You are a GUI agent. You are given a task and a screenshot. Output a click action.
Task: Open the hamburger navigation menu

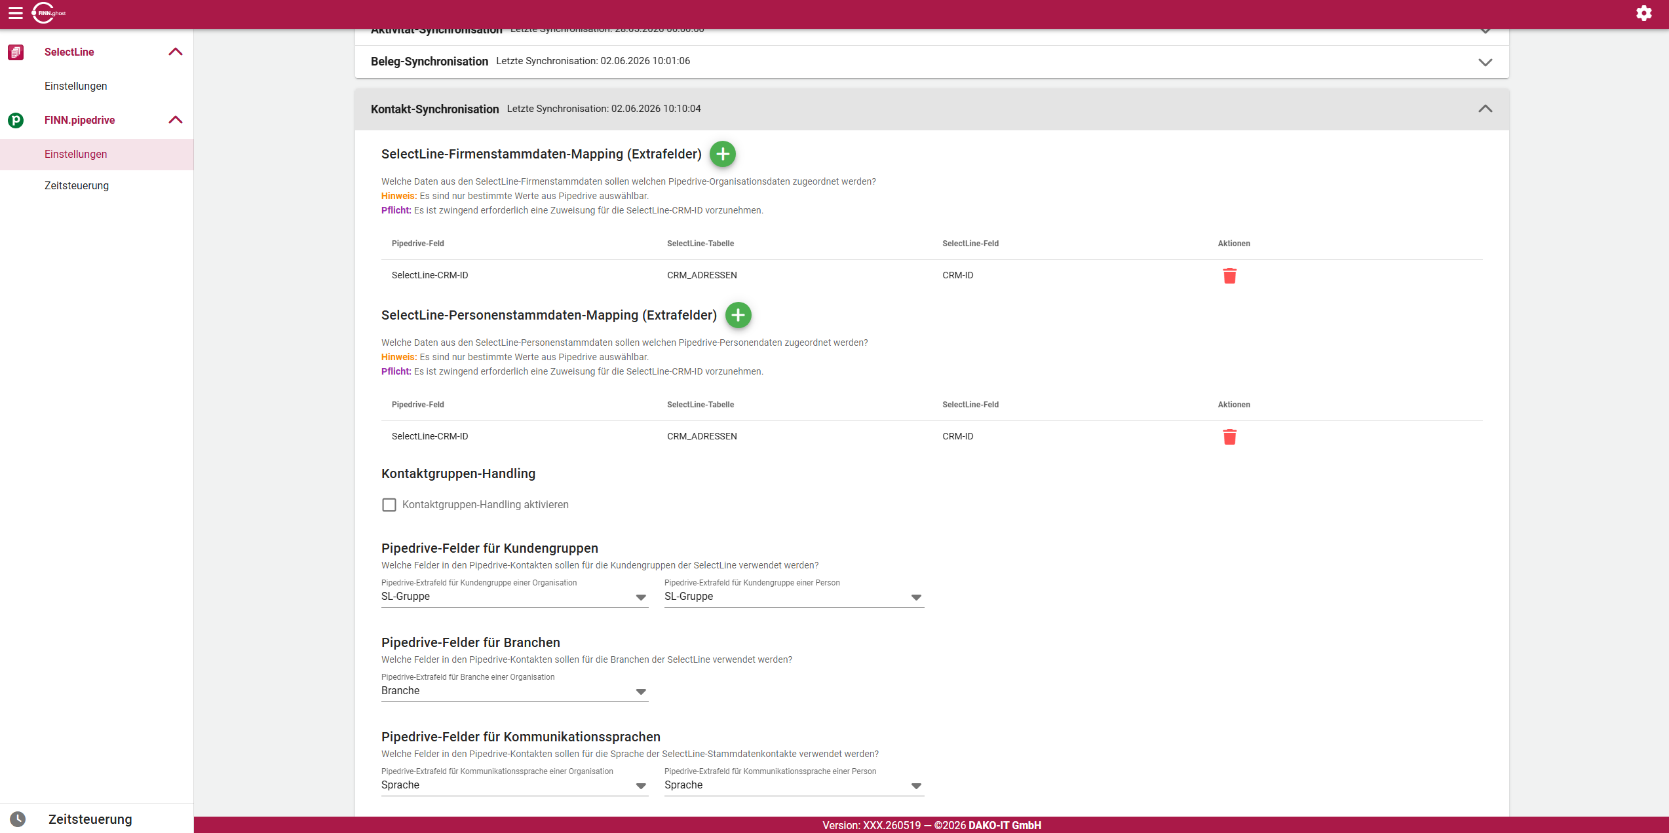[x=16, y=13]
